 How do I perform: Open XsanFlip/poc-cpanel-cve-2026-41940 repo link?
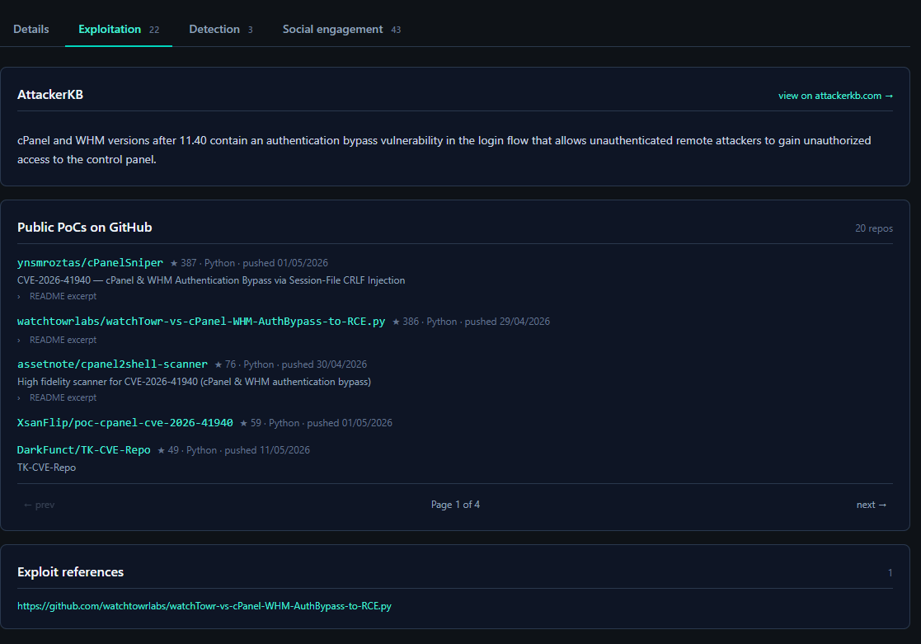click(125, 423)
